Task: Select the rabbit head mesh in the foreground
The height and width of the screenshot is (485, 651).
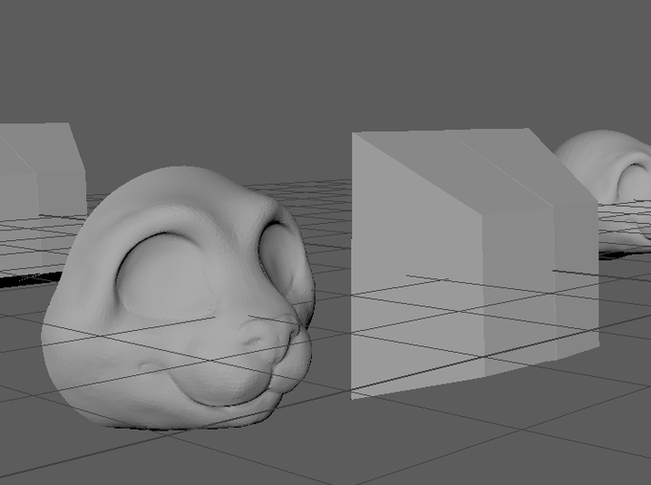Action: click(178, 298)
